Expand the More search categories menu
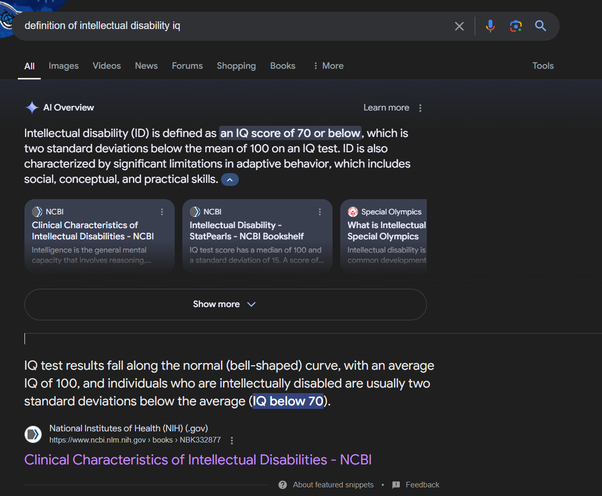The image size is (602, 496). (x=329, y=66)
